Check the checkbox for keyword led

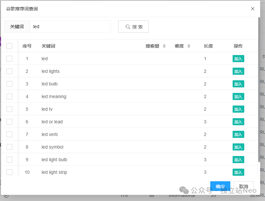pos(9,59)
